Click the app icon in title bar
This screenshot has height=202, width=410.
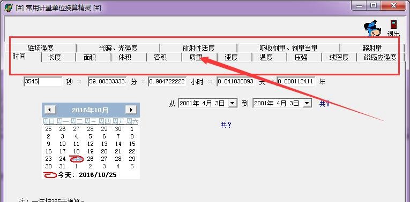tap(9, 7)
